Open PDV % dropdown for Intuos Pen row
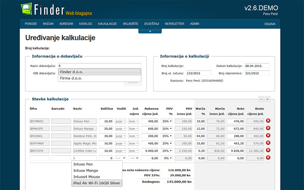Image resolution: width=304 pixels, height=190 pixels. click(167, 121)
